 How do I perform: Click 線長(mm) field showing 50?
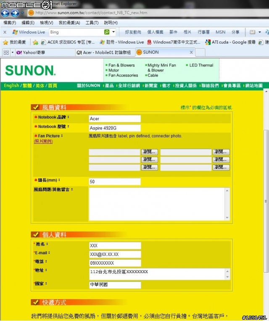115,182
